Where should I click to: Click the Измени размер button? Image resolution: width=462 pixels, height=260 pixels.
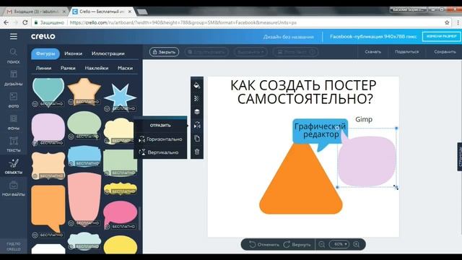(441, 36)
